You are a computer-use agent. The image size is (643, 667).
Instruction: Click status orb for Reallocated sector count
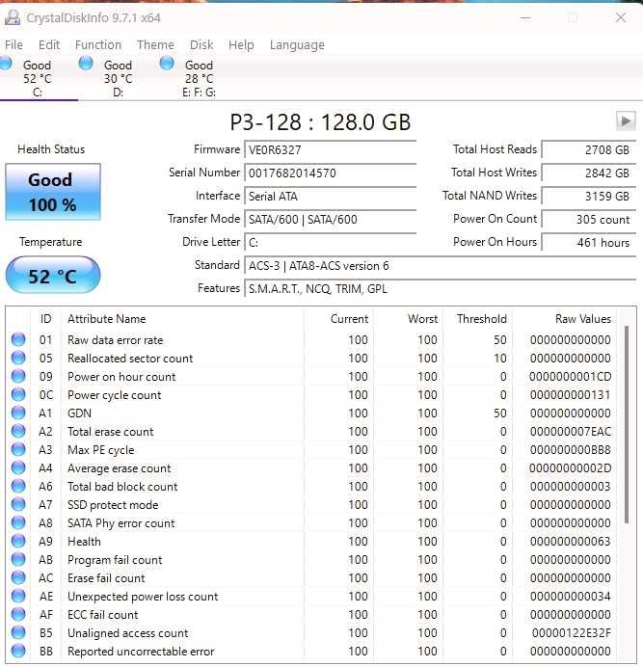click(18, 358)
